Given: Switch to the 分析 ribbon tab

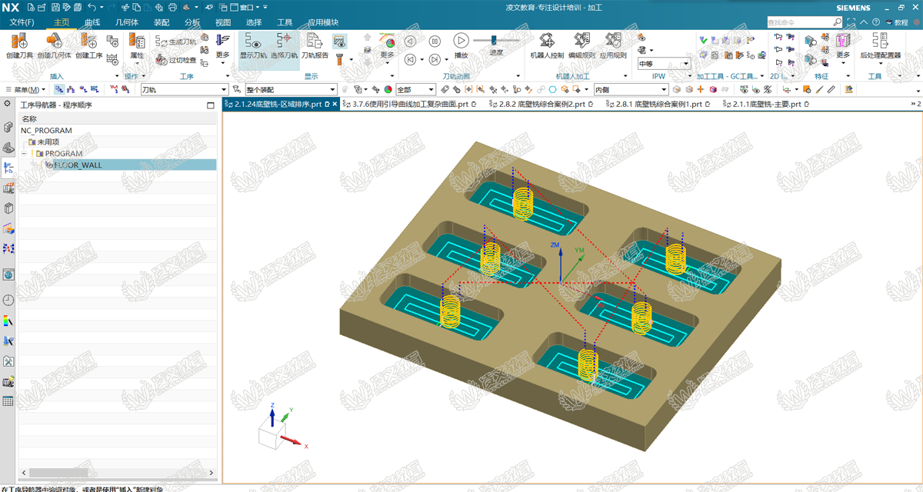Looking at the screenshot, I should click(x=192, y=22).
